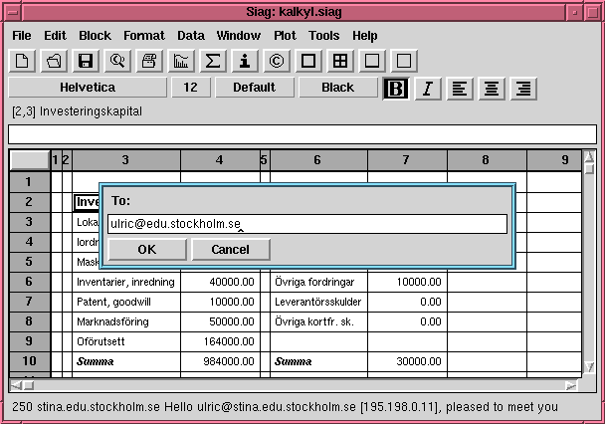Open print preview via the magnifier icon
Screen dimensions: 605x424
[x=117, y=61]
